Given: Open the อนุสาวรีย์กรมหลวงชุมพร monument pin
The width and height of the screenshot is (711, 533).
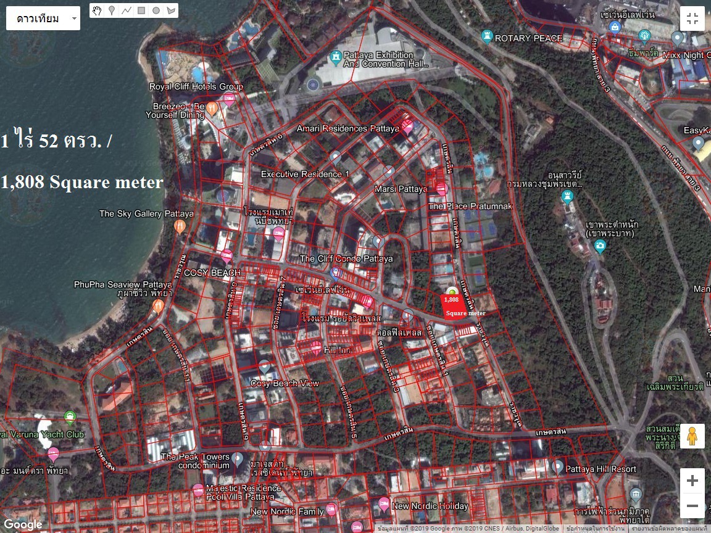Looking at the screenshot, I should pos(567,197).
